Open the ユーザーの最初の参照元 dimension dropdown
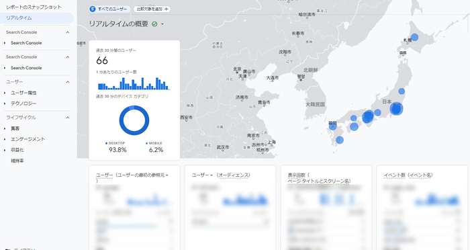470x250 pixels. 167,175
